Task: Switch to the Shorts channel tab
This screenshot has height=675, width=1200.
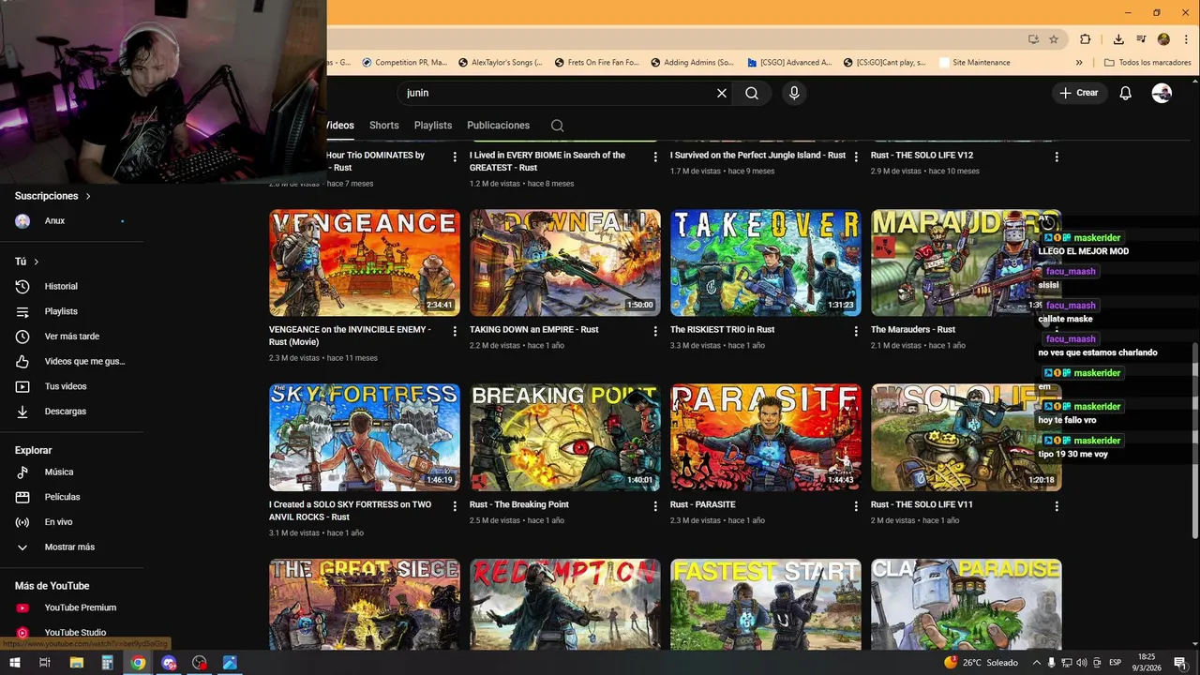Action: click(x=384, y=125)
